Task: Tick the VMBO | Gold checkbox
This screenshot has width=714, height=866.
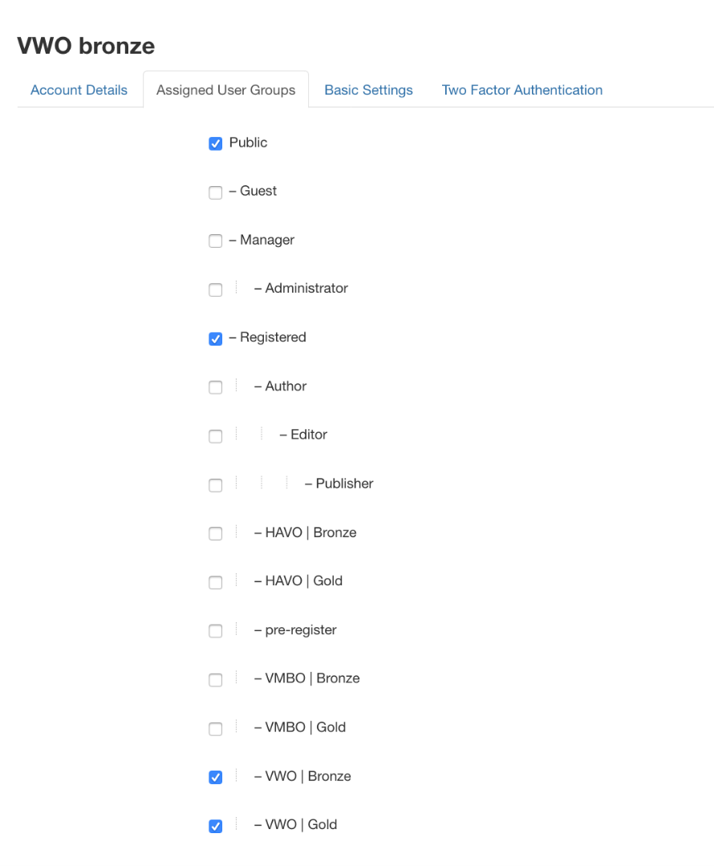Action: click(x=215, y=729)
